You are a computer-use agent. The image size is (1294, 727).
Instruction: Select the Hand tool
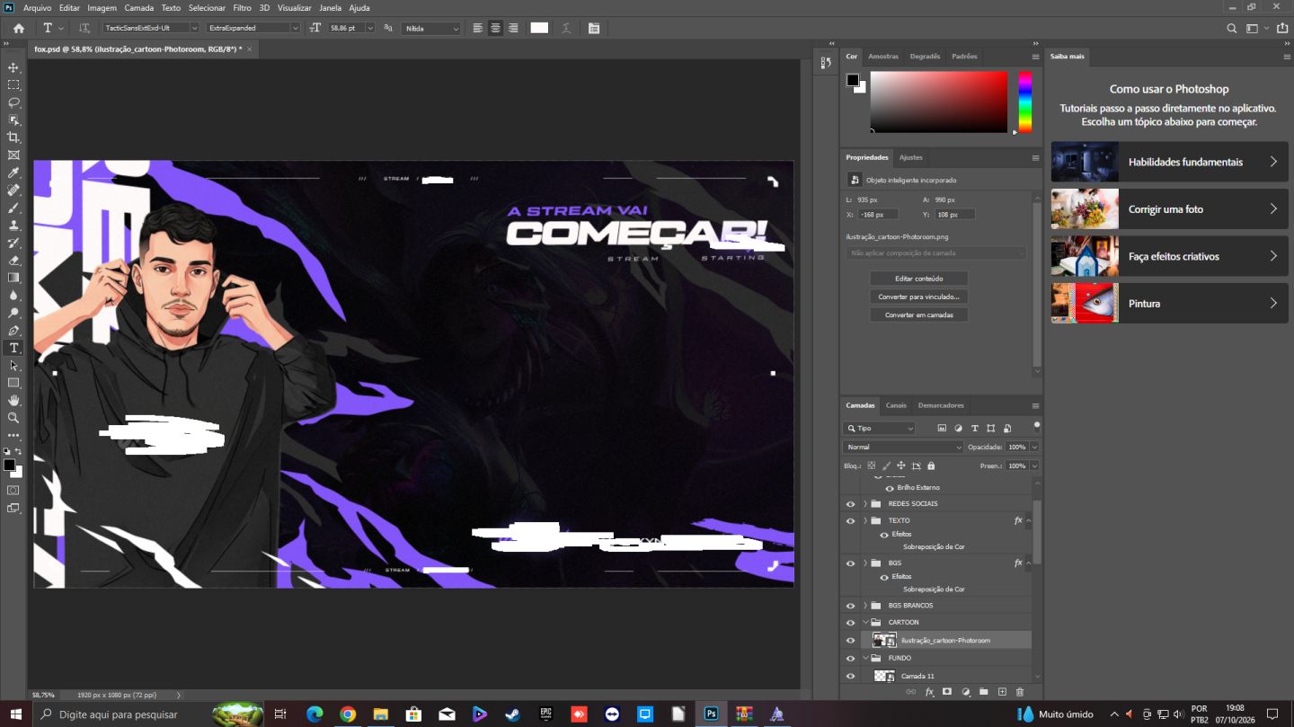tap(13, 401)
